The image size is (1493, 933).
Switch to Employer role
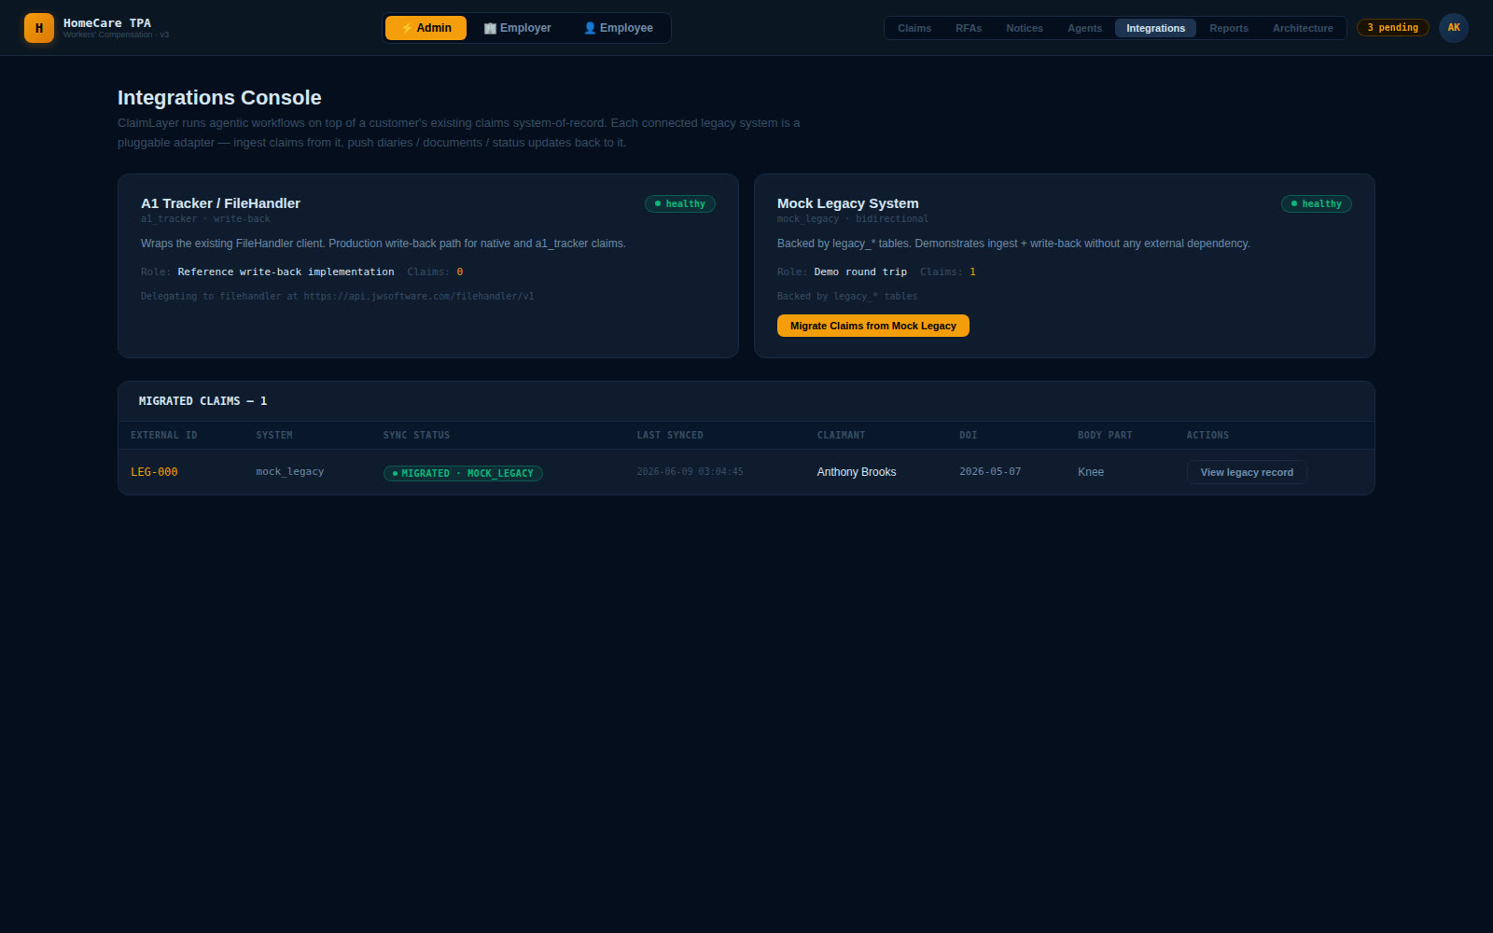click(517, 28)
